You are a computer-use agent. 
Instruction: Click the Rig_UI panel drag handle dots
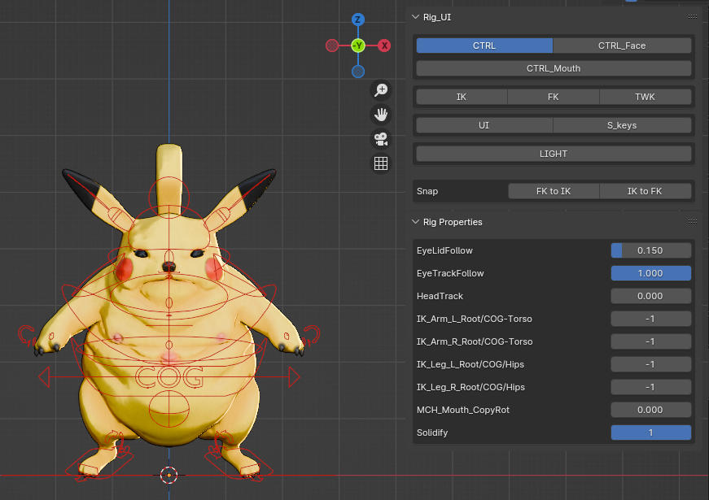pos(692,17)
